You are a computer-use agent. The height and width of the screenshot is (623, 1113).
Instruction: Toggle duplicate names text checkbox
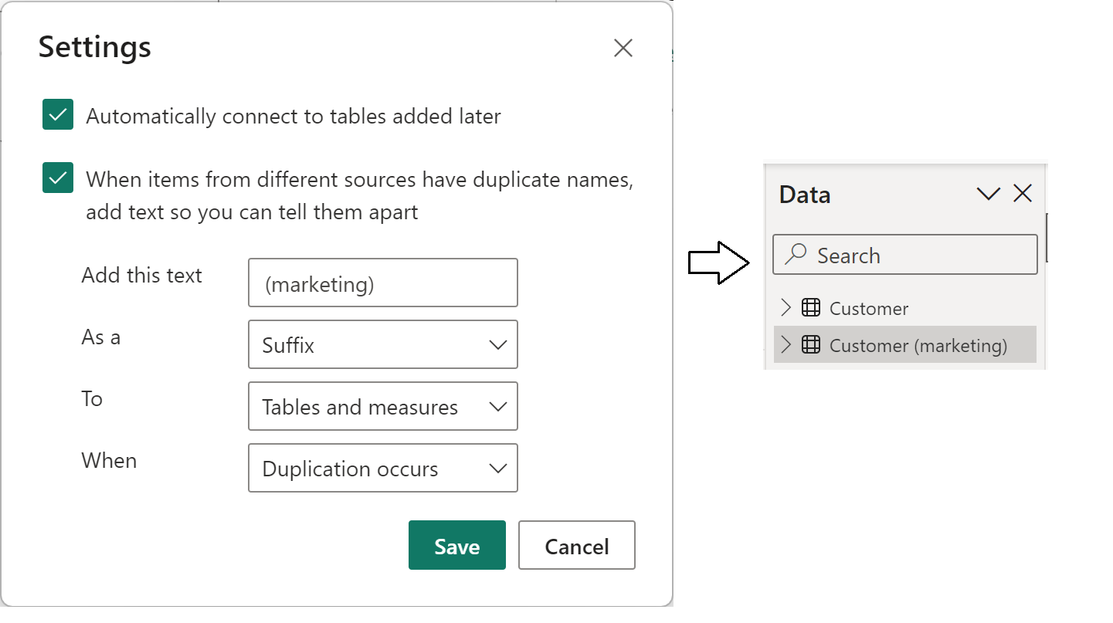click(x=59, y=178)
